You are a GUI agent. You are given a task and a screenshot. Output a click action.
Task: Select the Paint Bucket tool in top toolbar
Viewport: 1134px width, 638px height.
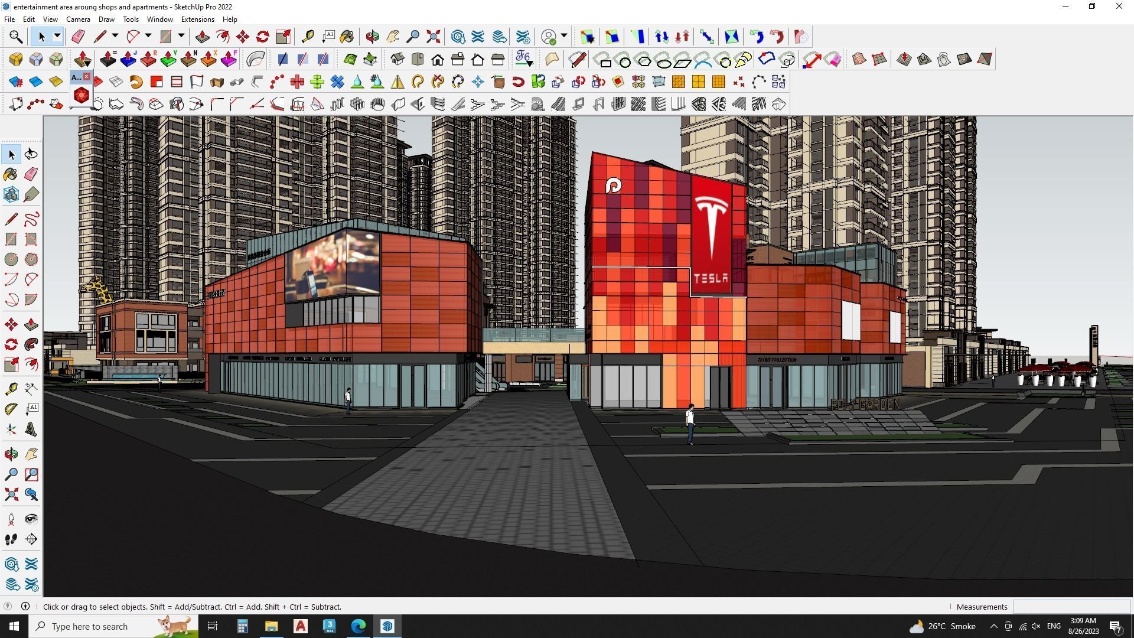click(x=347, y=37)
